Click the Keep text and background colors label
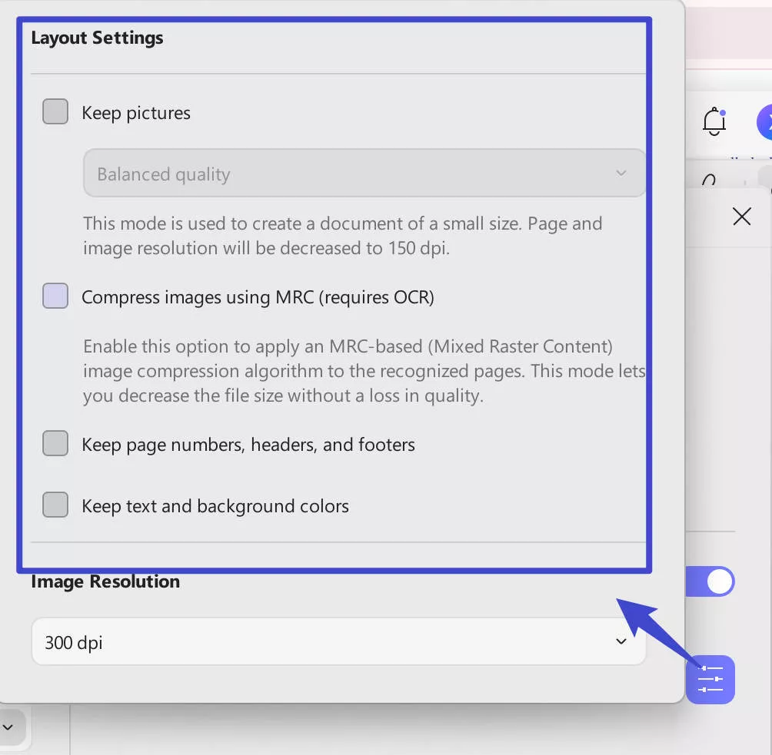The height and width of the screenshot is (755, 772). click(x=215, y=506)
